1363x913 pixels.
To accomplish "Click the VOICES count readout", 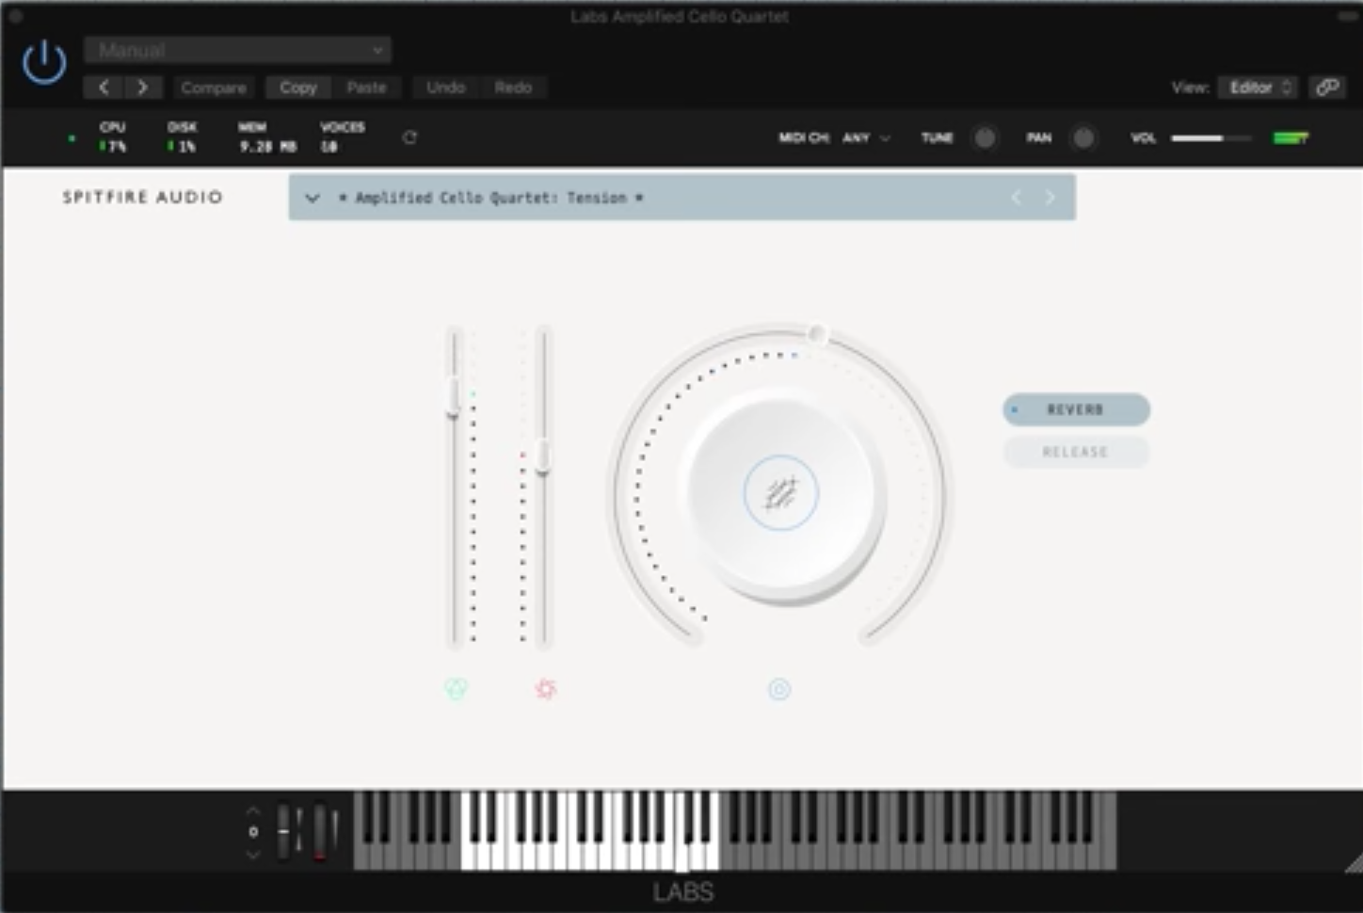I will point(342,137).
